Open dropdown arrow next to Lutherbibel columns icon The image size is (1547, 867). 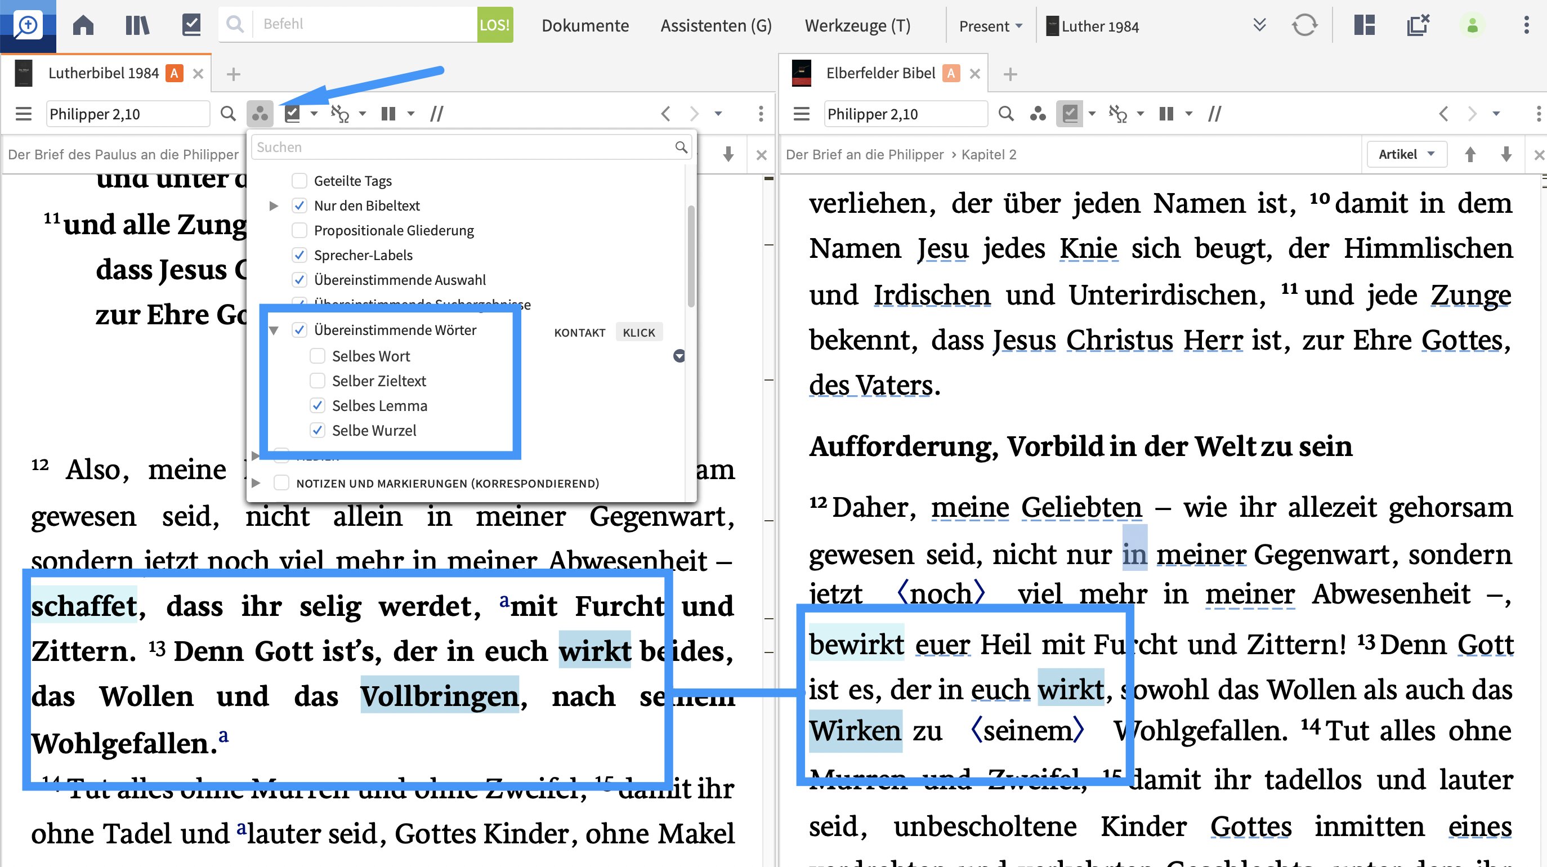[x=411, y=114]
